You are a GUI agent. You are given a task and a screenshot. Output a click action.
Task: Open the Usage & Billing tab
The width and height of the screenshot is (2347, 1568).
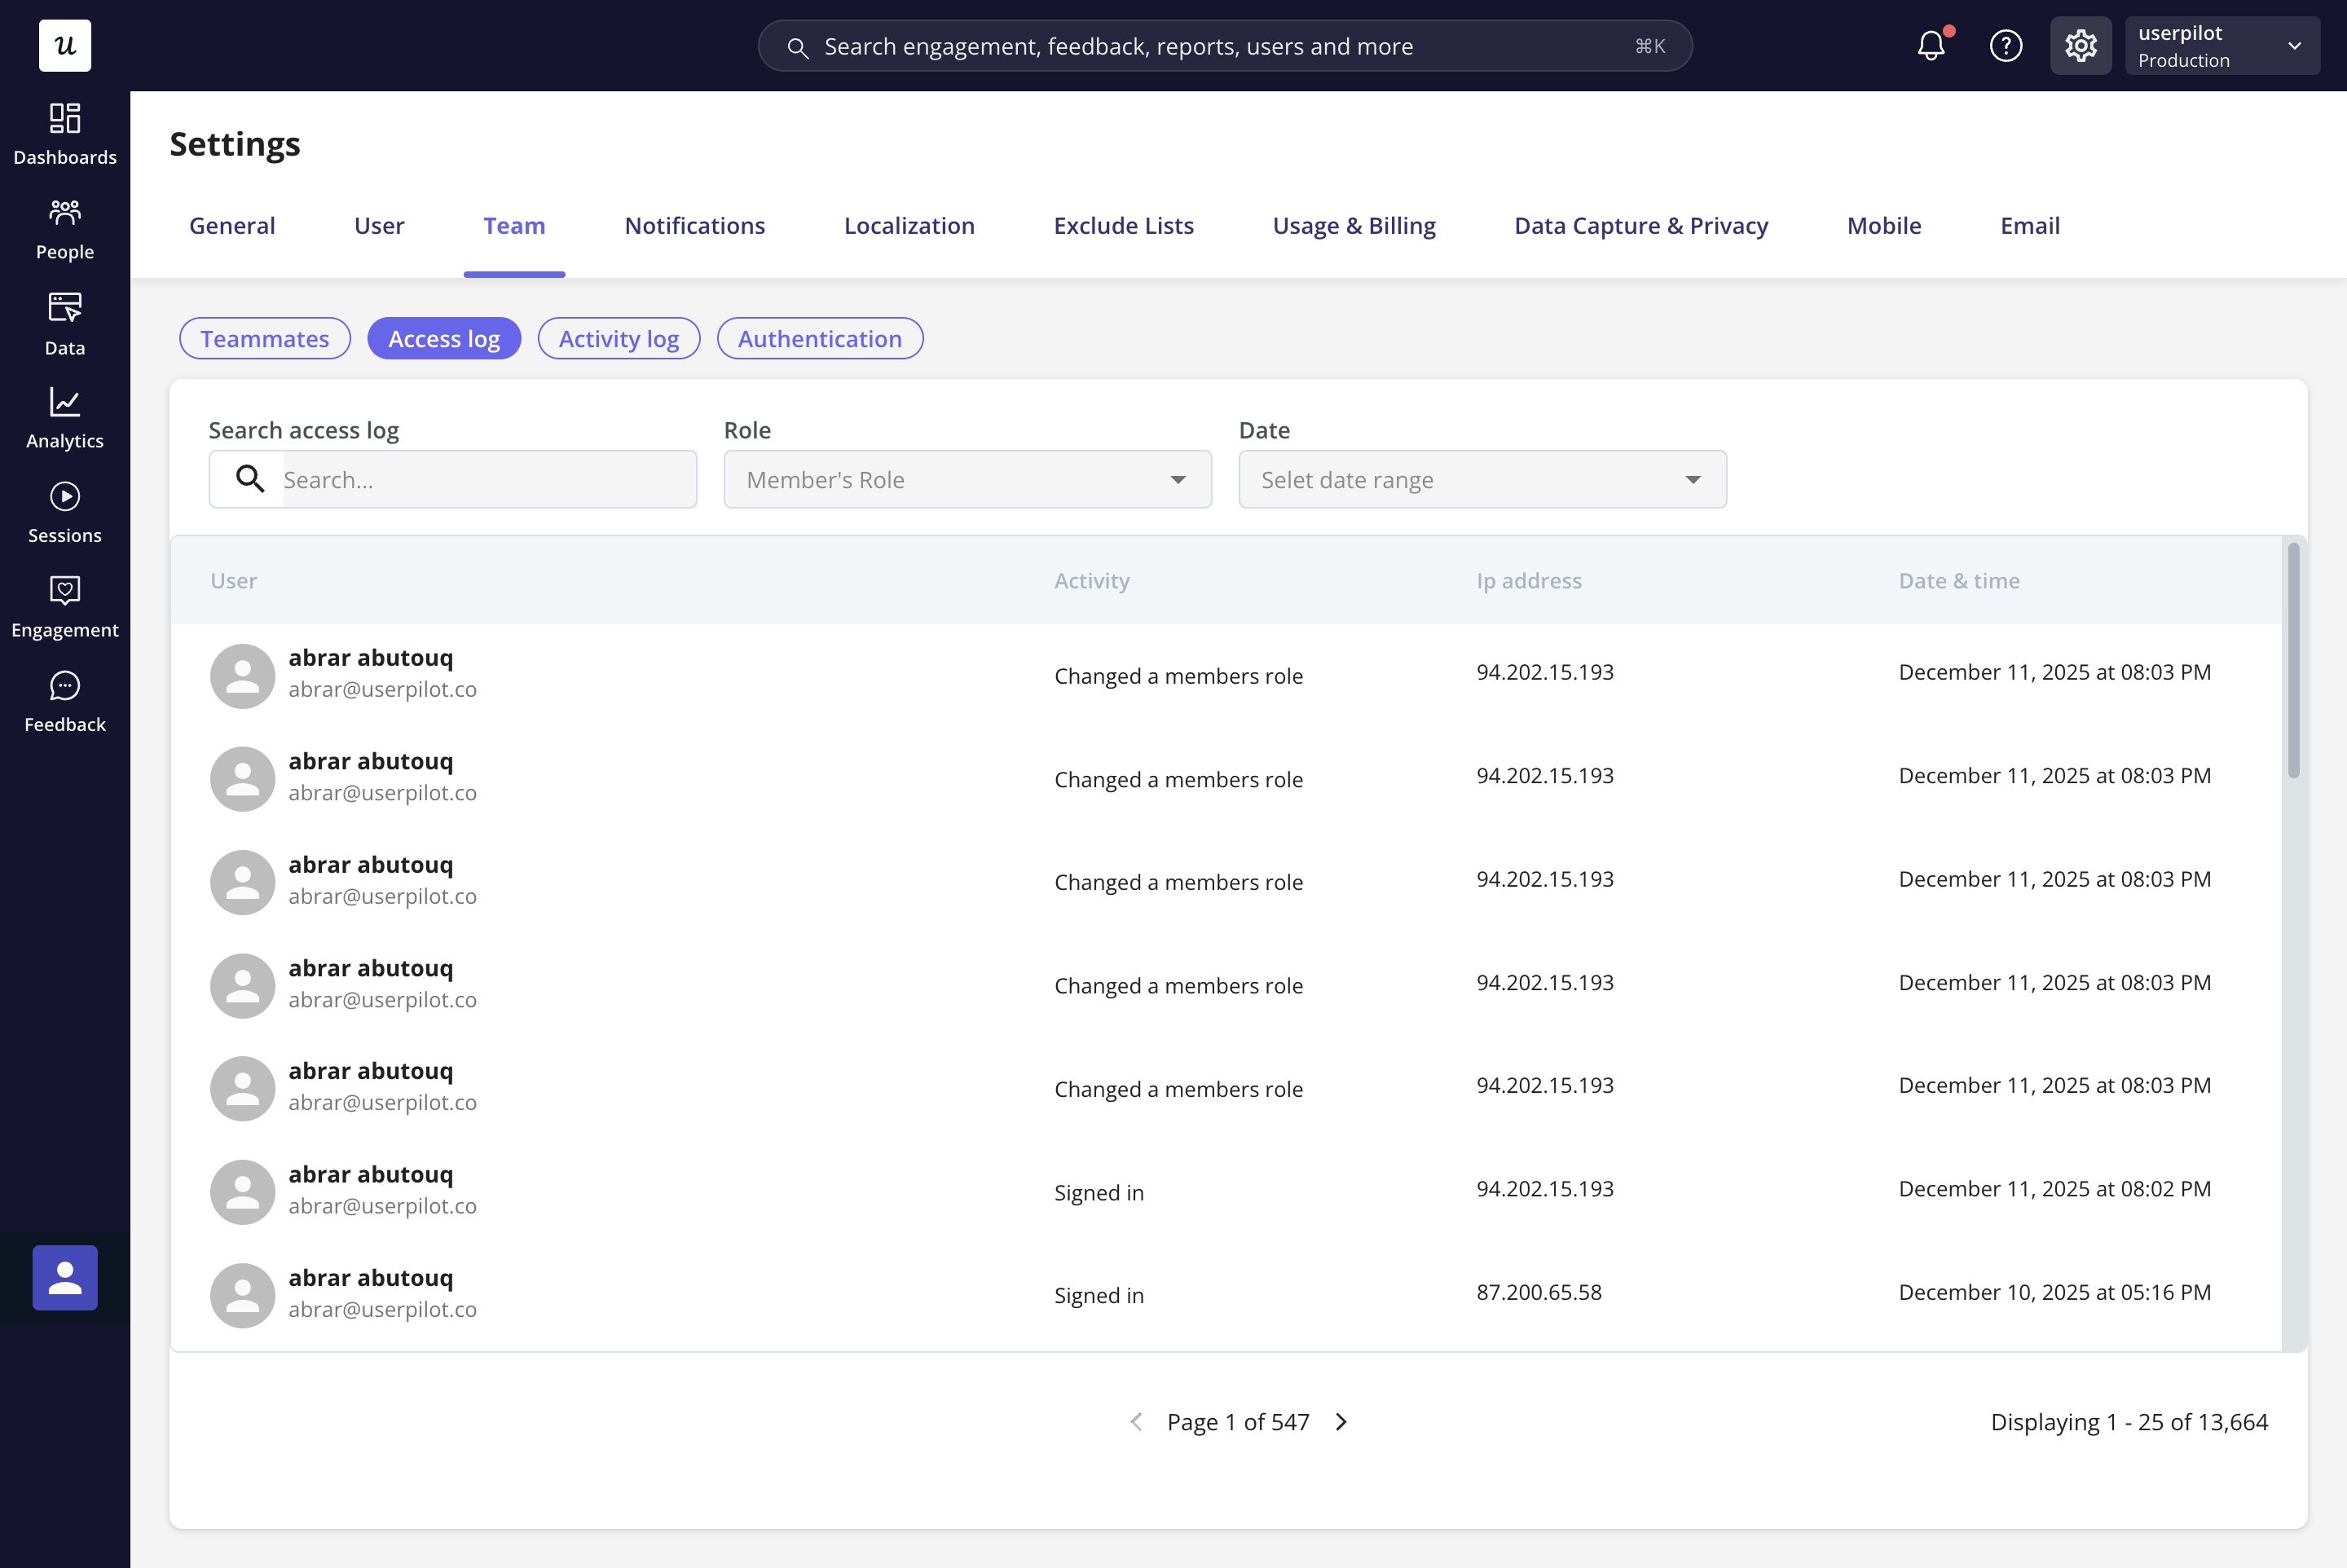pyautogui.click(x=1354, y=225)
